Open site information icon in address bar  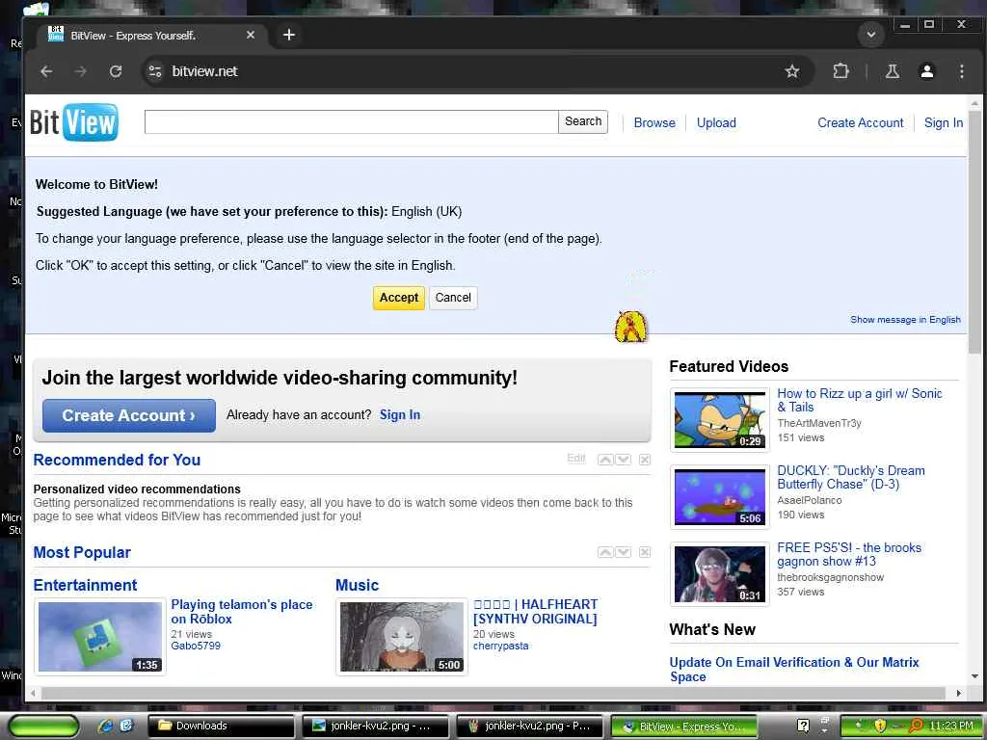tap(155, 71)
